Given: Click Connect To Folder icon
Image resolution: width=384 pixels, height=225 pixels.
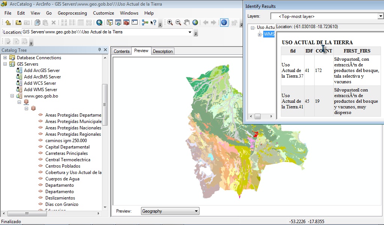Looking at the screenshot, I should [18, 22].
